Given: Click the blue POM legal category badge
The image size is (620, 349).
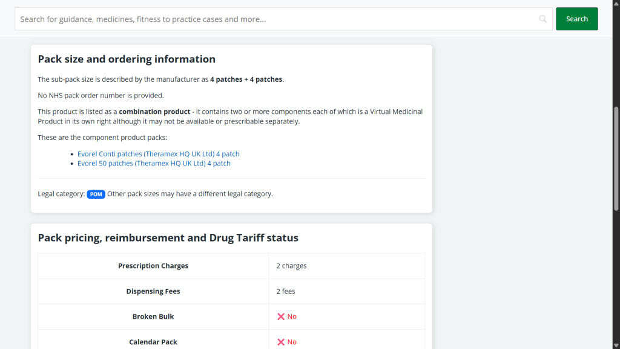Looking at the screenshot, I should coord(96,194).
